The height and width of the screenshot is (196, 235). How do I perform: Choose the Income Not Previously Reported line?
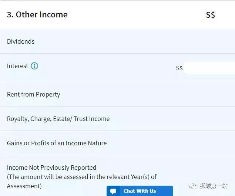click(51, 168)
